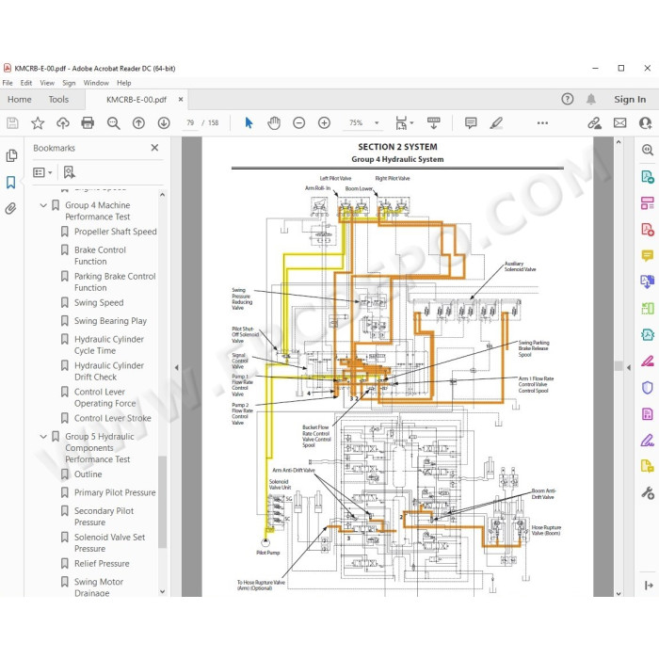
Task: Open the File menu
Action: pyautogui.click(x=8, y=83)
